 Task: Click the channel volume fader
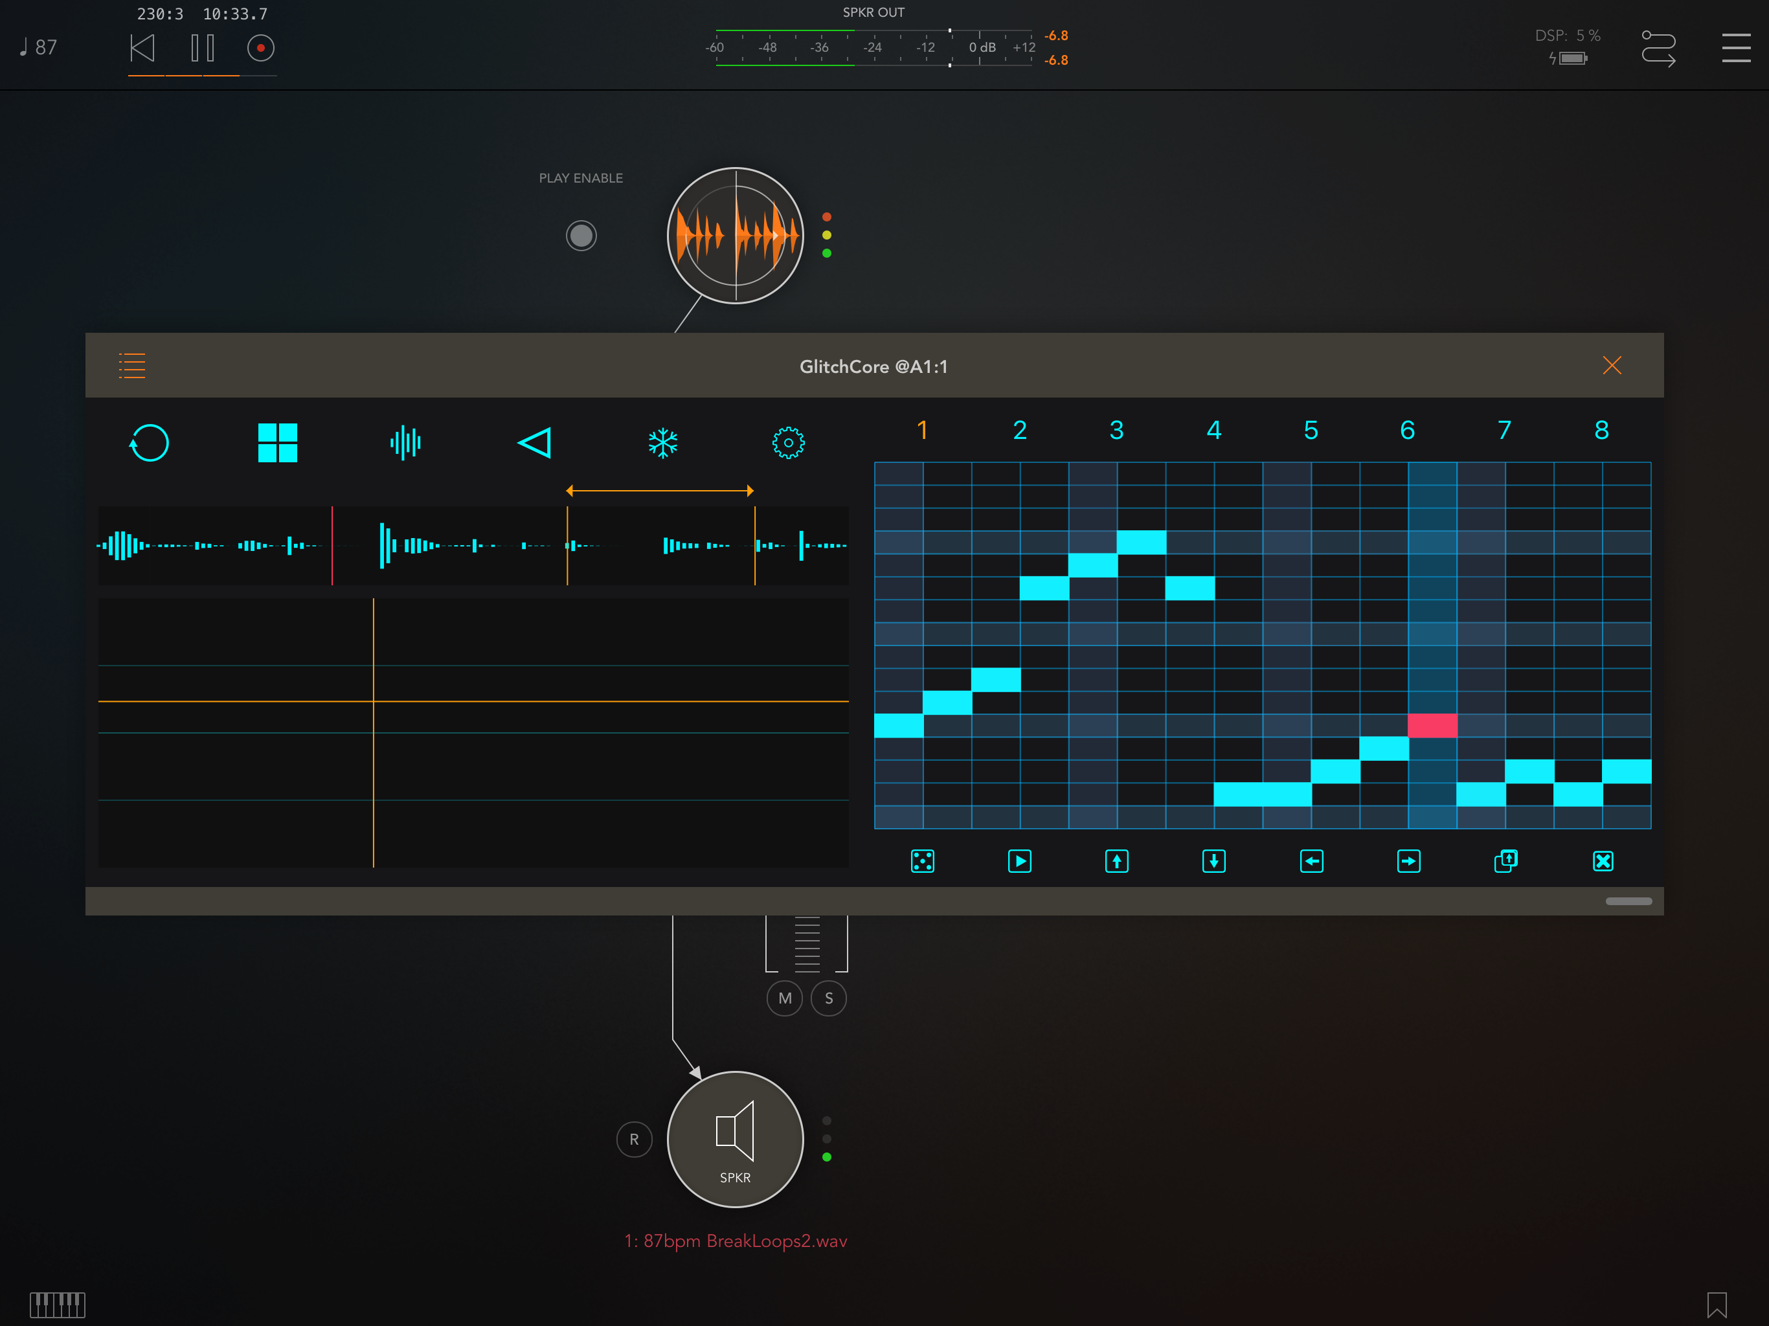807,944
